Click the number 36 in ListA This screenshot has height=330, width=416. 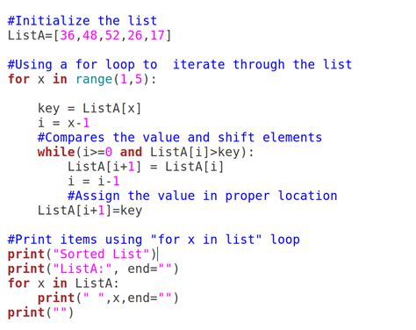(x=68, y=35)
